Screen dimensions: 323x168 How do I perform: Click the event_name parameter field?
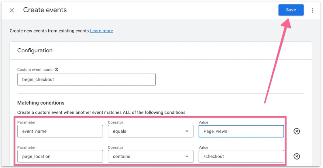coord(60,131)
